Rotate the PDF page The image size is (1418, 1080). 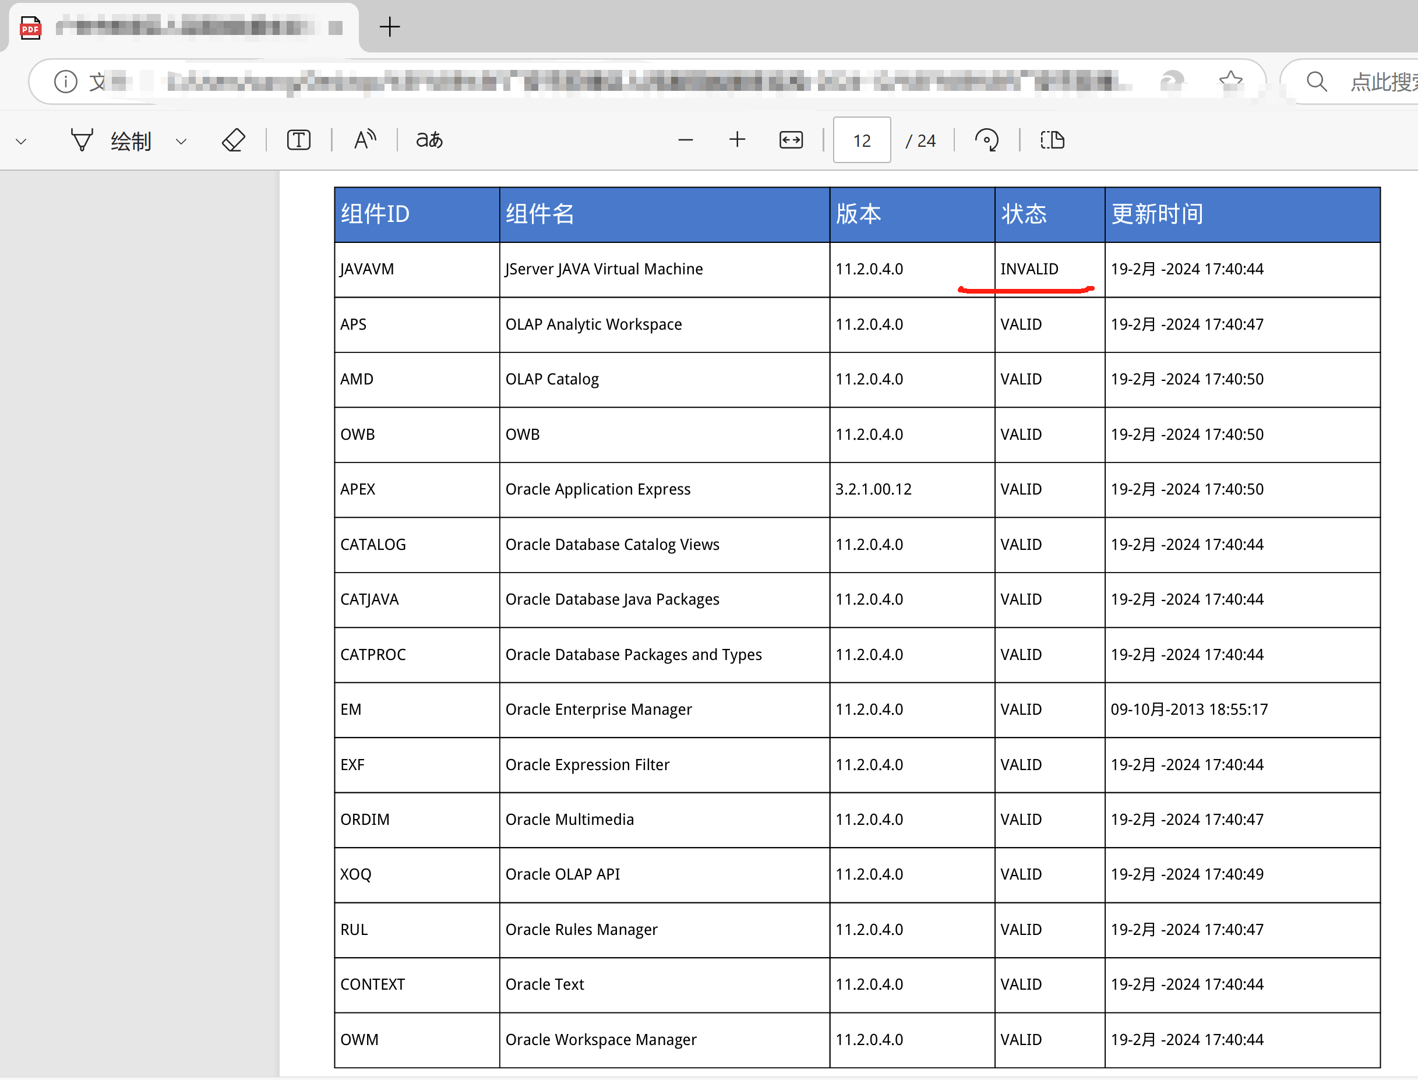(987, 140)
